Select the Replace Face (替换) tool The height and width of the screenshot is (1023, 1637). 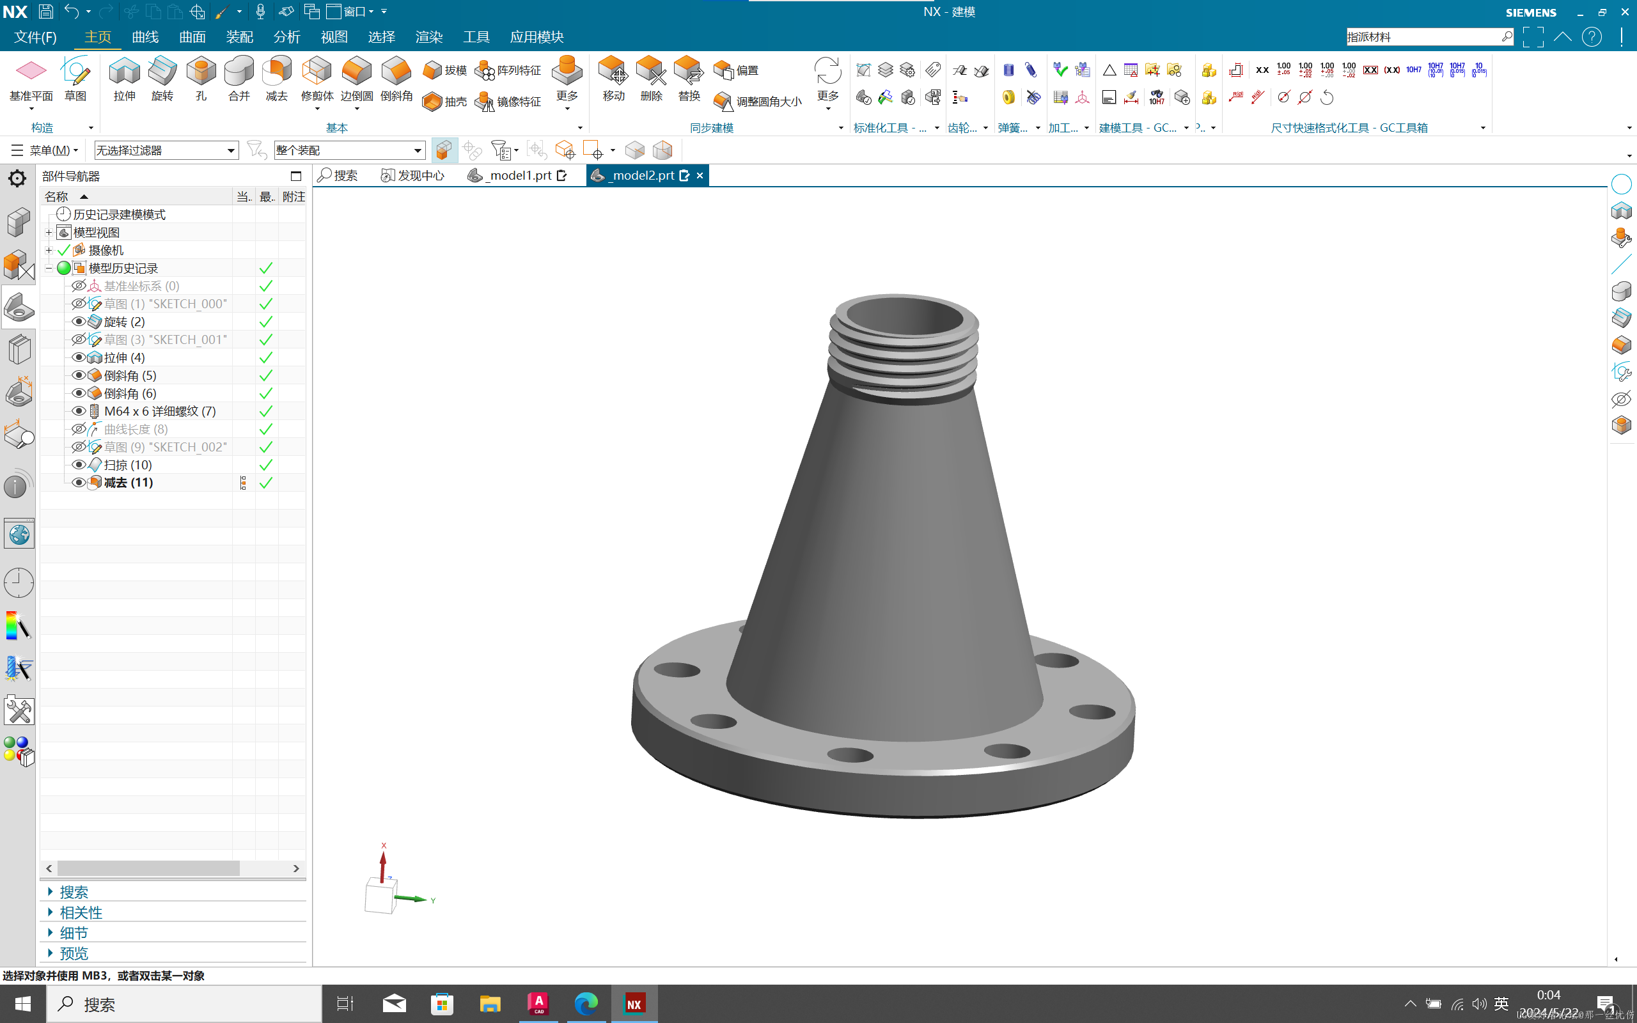click(689, 79)
